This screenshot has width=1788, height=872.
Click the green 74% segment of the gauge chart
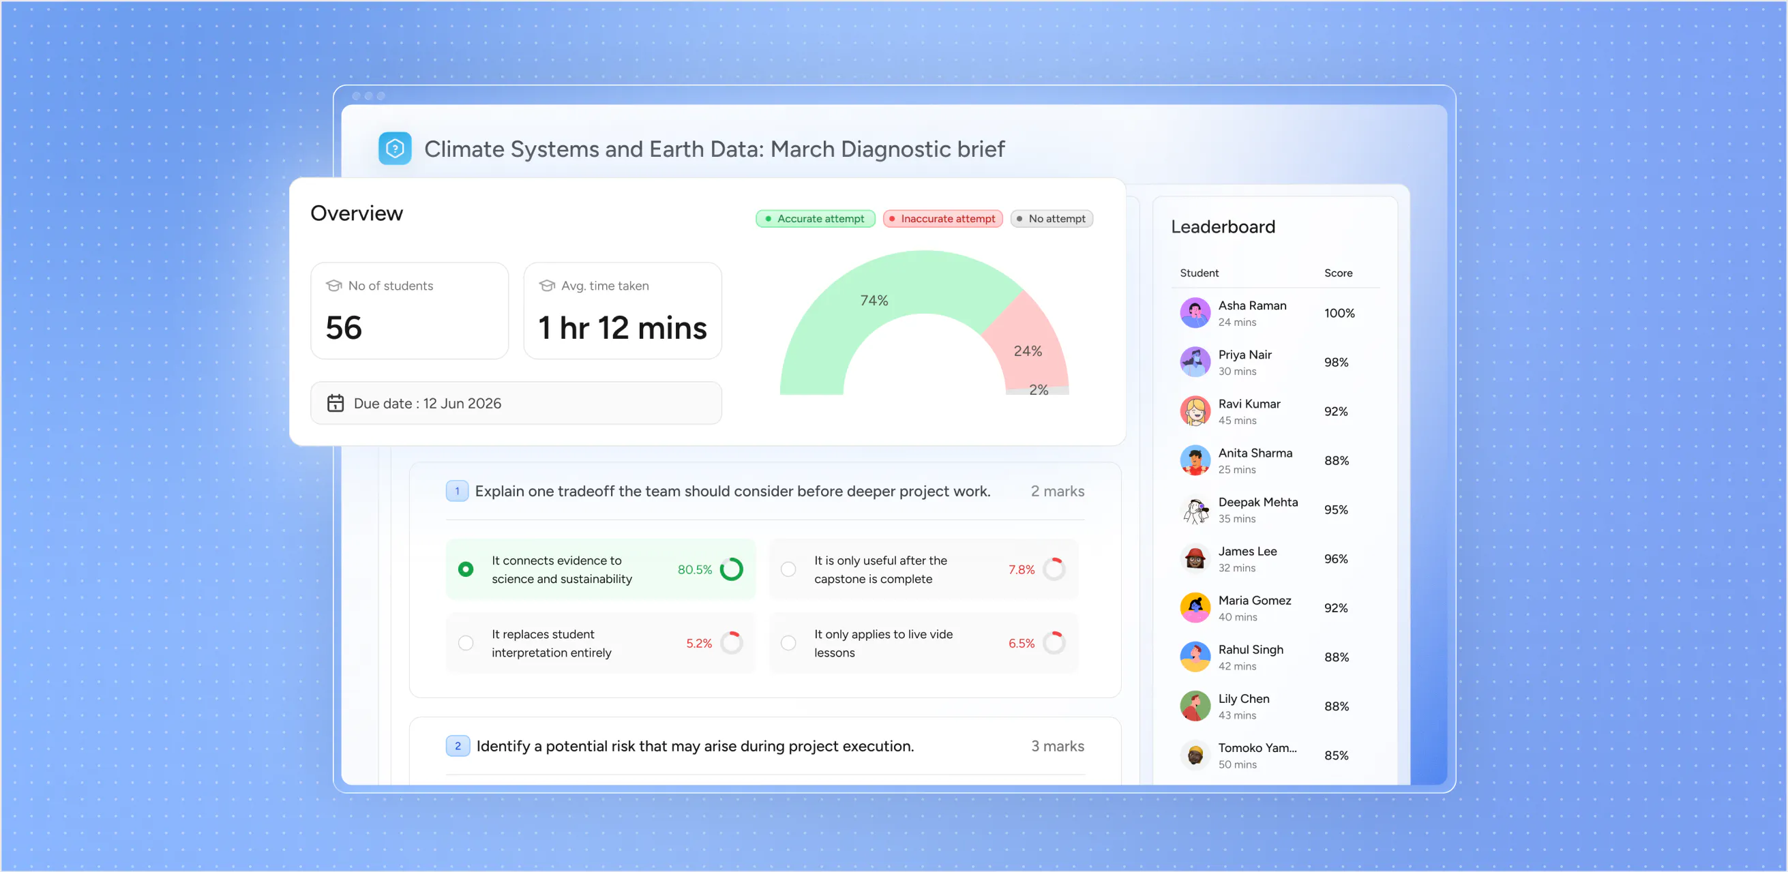coord(873,301)
